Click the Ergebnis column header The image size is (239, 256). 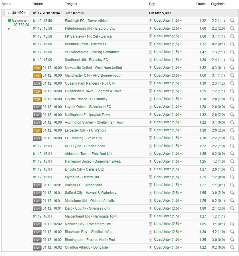(x=218, y=4)
